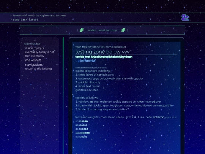The height and width of the screenshot is (154, 205).
Task: Click the 'orbitron' font name
Action: click(x=158, y=117)
